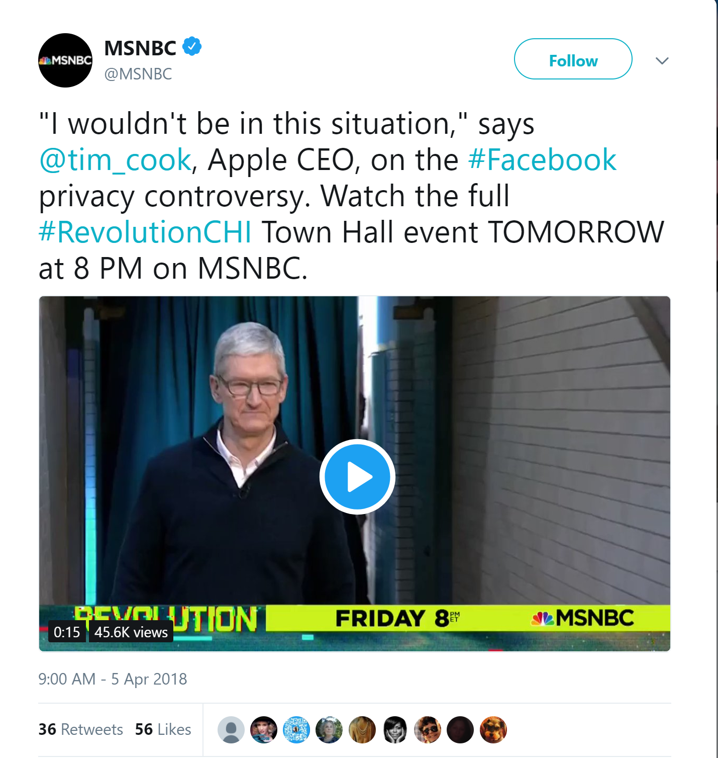Click the MSNBC profile avatar
This screenshot has height=758, width=718.
tap(65, 60)
